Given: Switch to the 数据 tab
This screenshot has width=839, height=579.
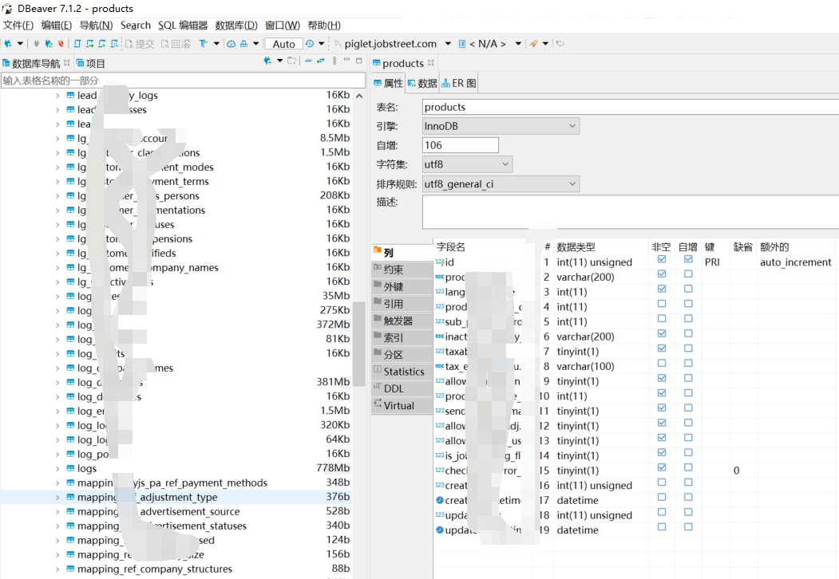Looking at the screenshot, I should point(421,82).
